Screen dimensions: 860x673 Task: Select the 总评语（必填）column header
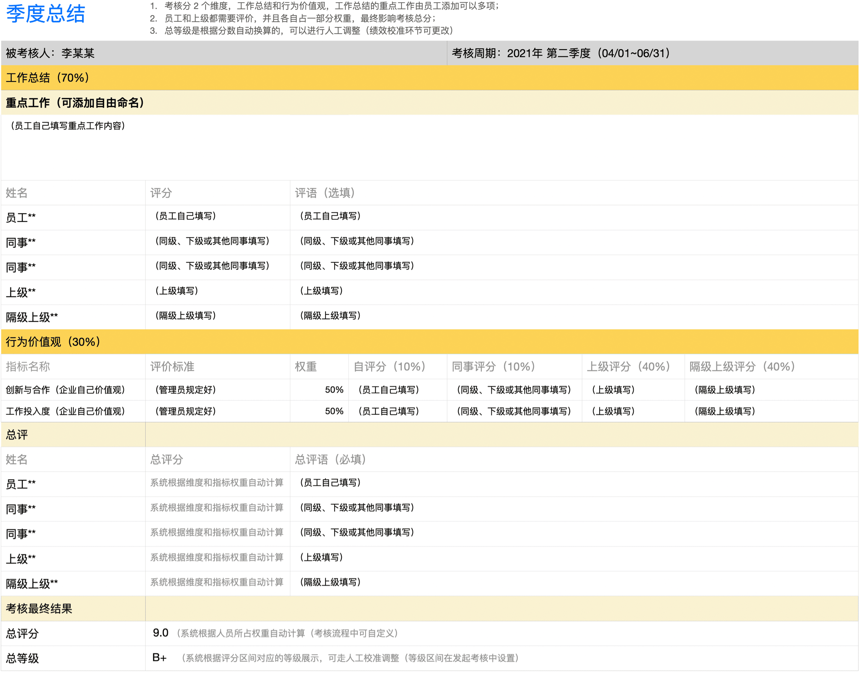click(574, 460)
